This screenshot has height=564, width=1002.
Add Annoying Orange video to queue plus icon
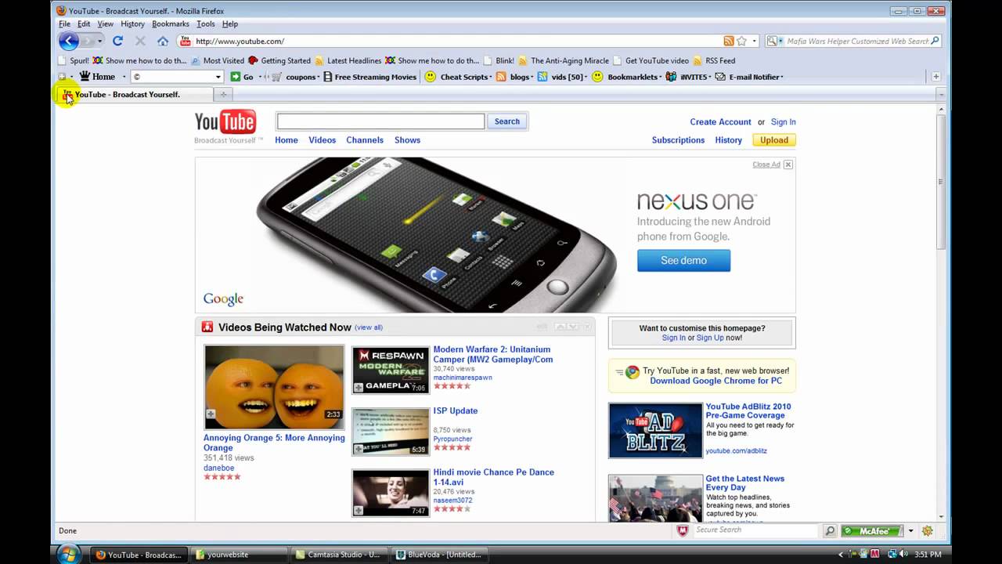[x=211, y=414]
